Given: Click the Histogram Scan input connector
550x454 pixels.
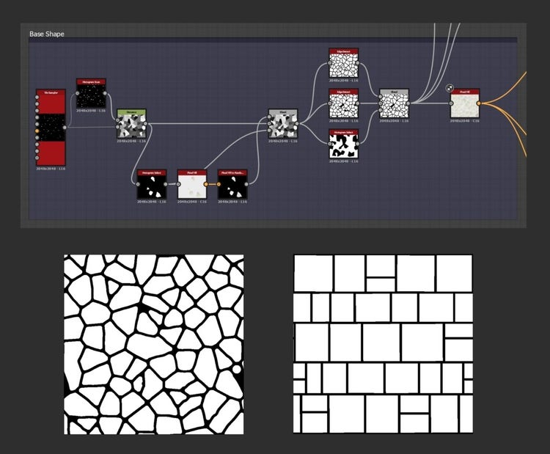Looking at the screenshot, I should (x=77, y=93).
